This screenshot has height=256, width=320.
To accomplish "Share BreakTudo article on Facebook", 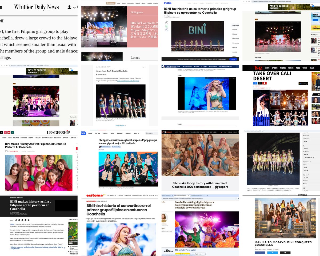I will click(167, 30).
